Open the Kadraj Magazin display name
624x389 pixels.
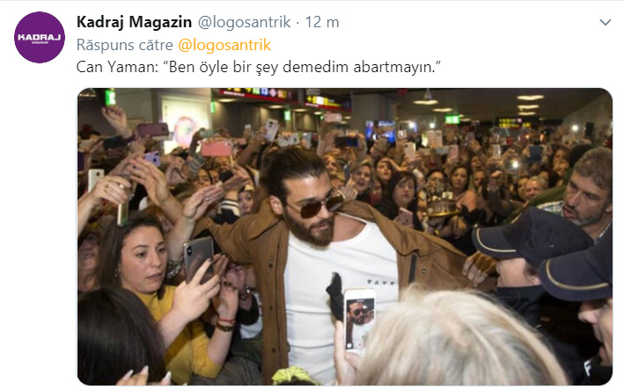(x=134, y=22)
